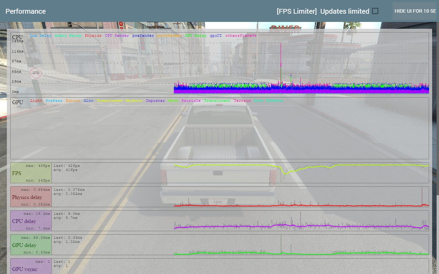Click the orange postRender legend label
The image size is (439, 274).
pos(169,36)
